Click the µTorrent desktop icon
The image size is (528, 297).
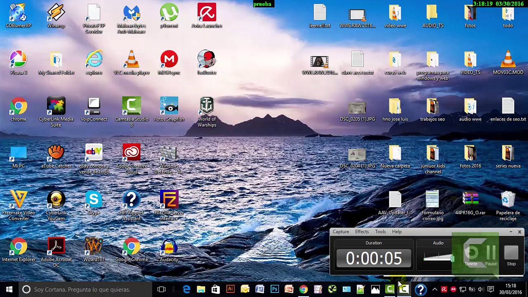(x=169, y=16)
